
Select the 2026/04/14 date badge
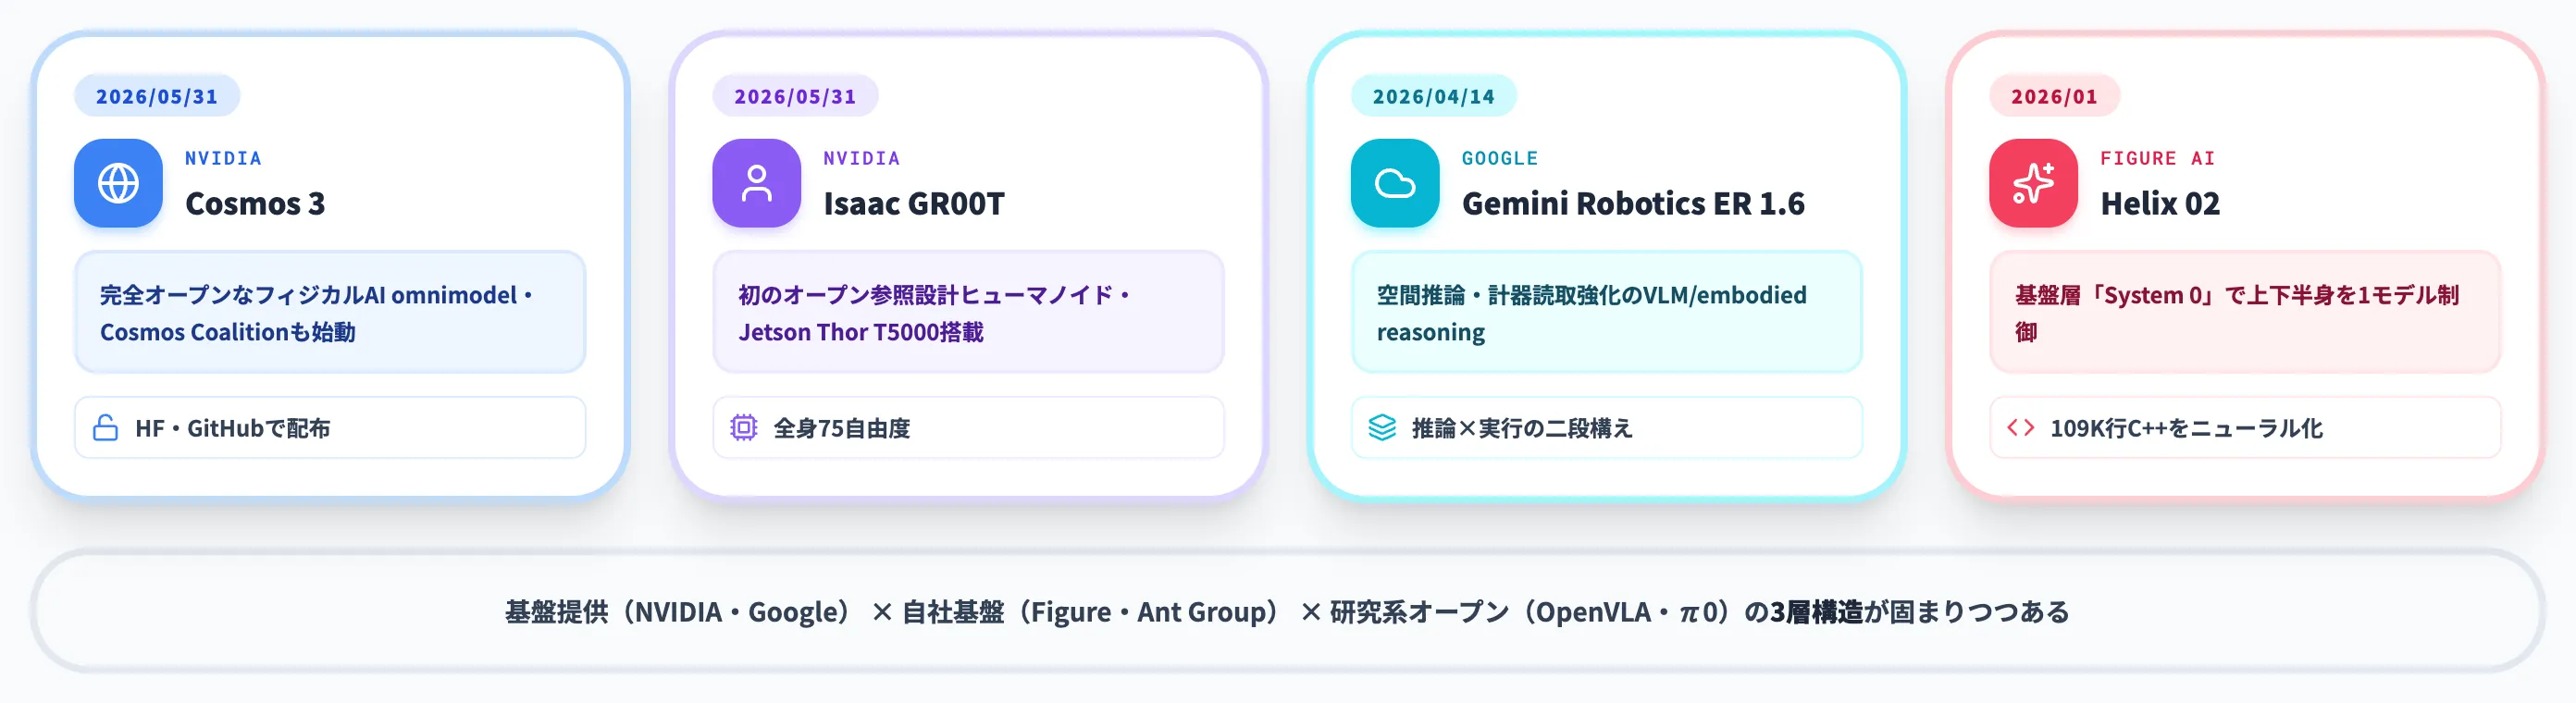coord(1433,96)
